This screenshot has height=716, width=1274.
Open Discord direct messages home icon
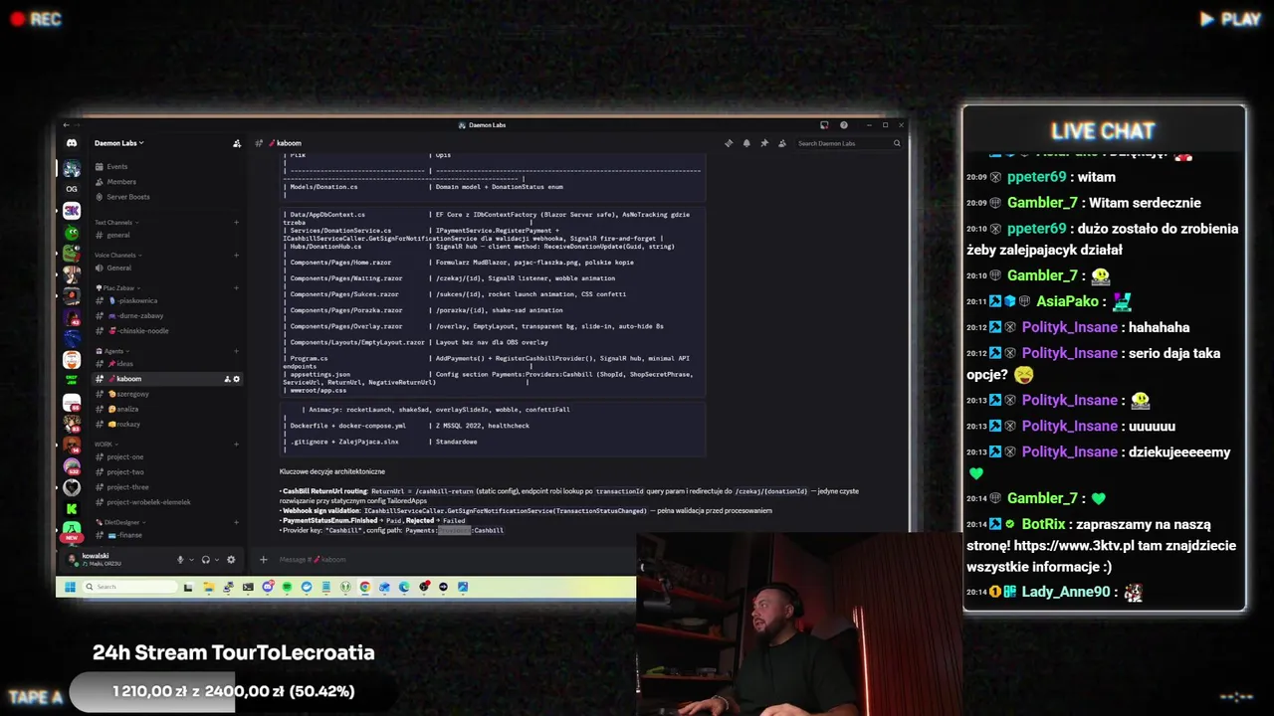[72, 143]
